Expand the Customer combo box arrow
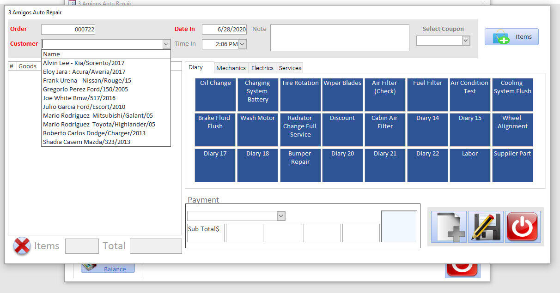Viewport: 560px width, 293px height. click(x=166, y=44)
